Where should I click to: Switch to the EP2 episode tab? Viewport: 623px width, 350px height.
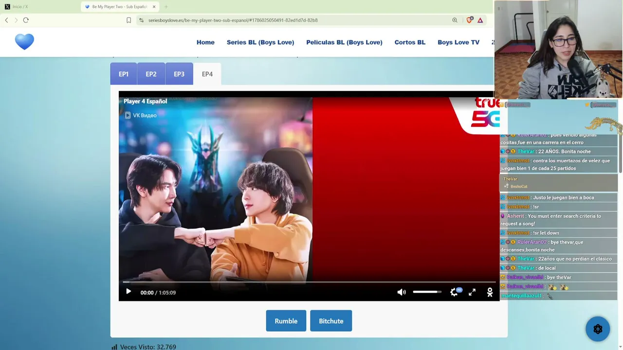click(x=151, y=74)
